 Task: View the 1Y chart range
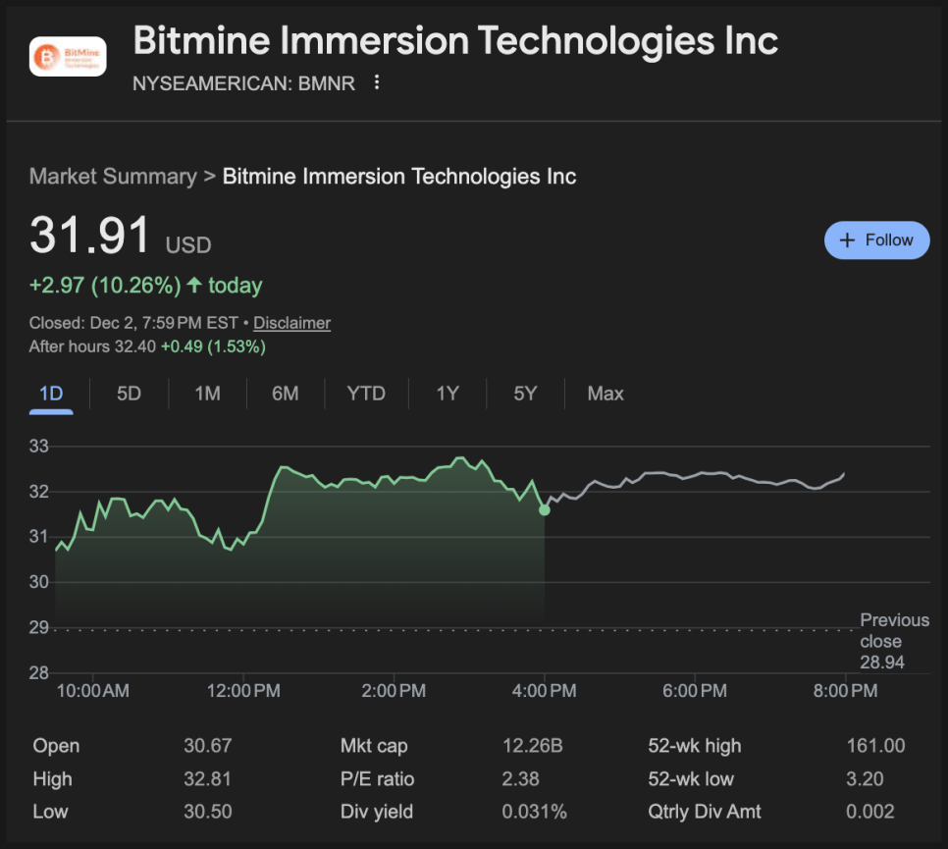tap(448, 394)
